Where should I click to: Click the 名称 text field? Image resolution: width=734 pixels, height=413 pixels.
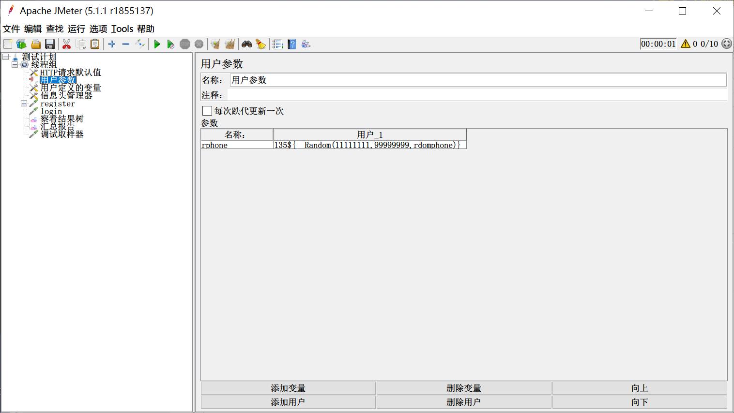[x=477, y=80]
